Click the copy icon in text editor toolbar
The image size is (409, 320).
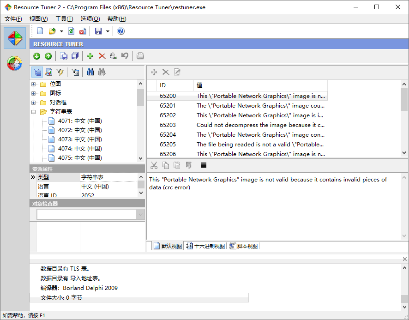click(x=166, y=165)
